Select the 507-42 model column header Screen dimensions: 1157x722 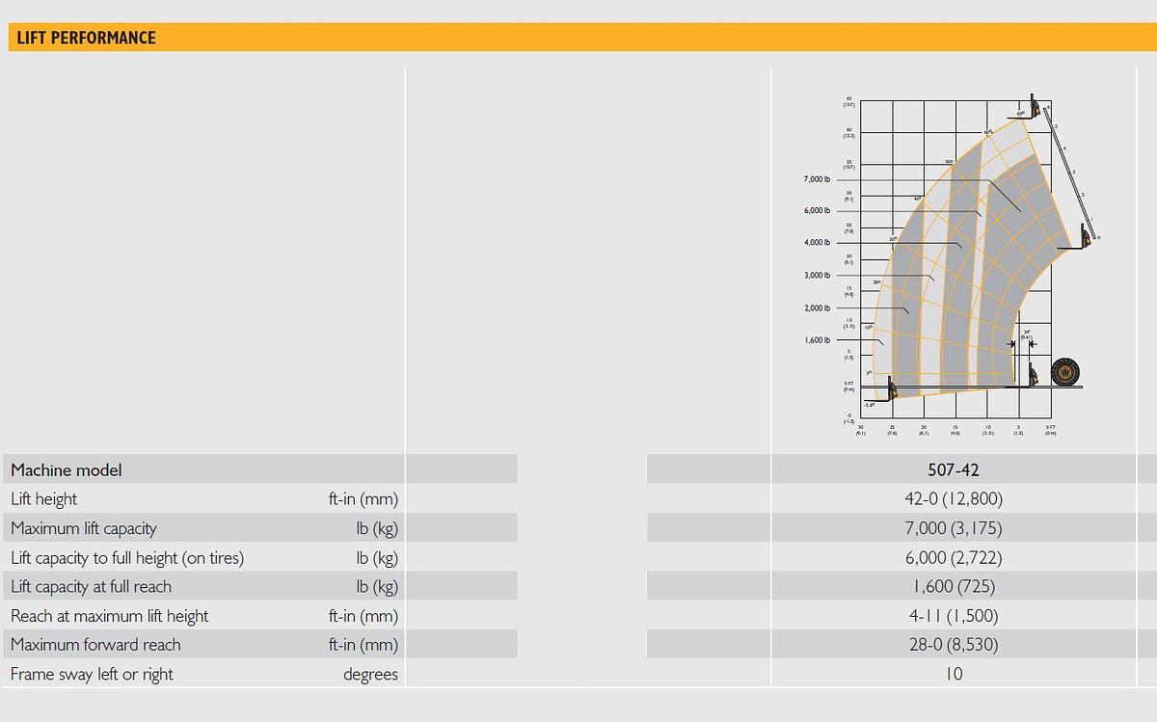(953, 470)
